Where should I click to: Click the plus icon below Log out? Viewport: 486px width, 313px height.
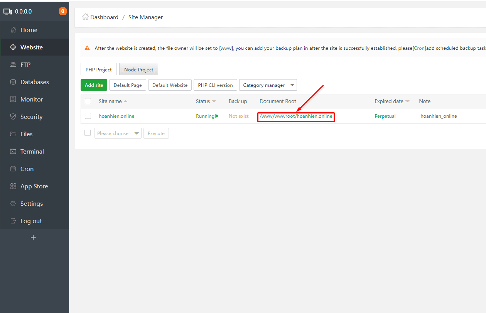(33, 237)
